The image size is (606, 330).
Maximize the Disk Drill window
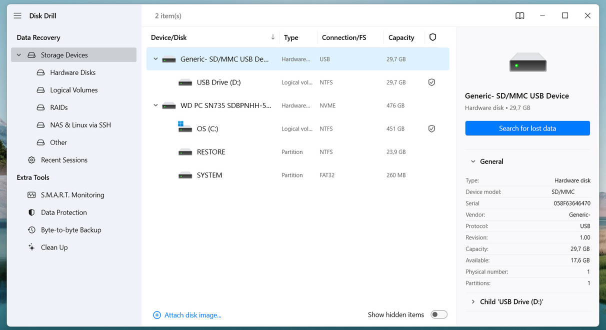point(565,15)
